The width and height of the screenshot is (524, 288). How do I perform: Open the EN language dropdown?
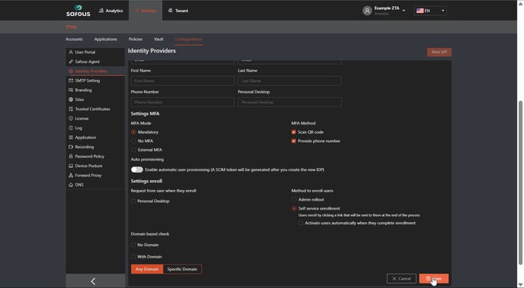click(x=430, y=11)
